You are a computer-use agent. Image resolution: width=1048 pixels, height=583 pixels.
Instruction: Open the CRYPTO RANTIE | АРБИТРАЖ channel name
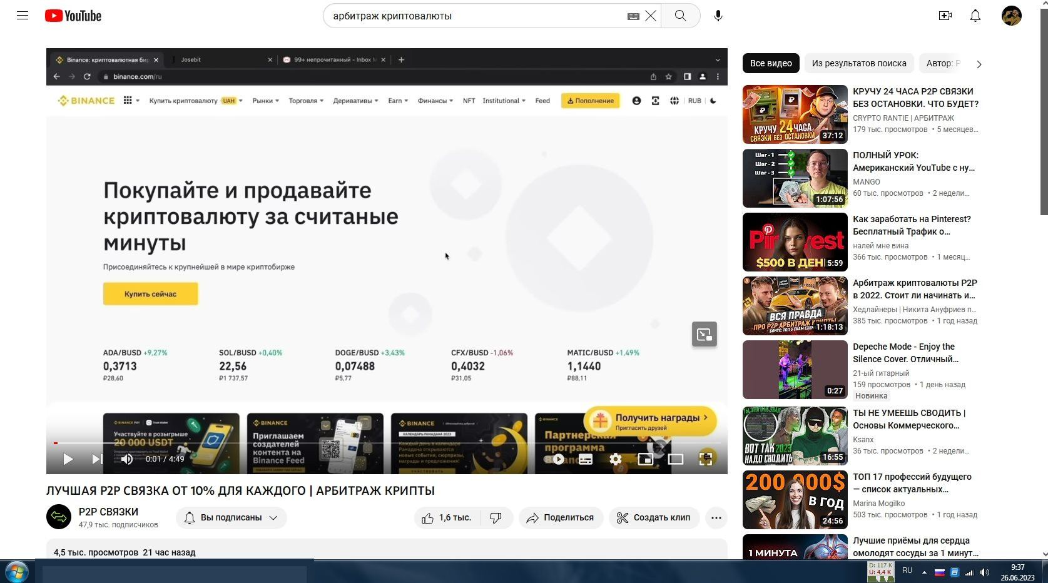(903, 118)
